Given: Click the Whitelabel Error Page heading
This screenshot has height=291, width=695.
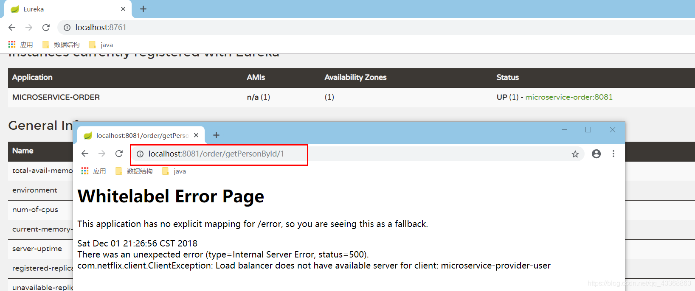Looking at the screenshot, I should pos(171,196).
